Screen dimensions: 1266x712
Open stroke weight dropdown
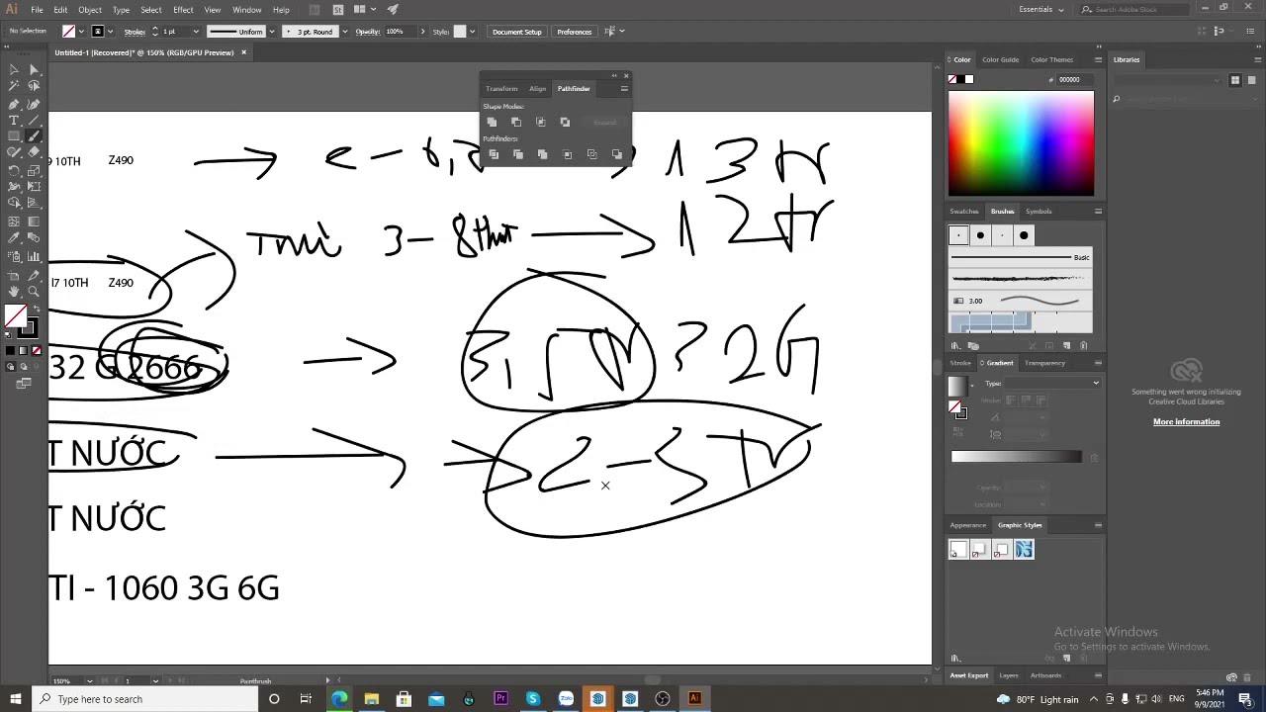196,32
